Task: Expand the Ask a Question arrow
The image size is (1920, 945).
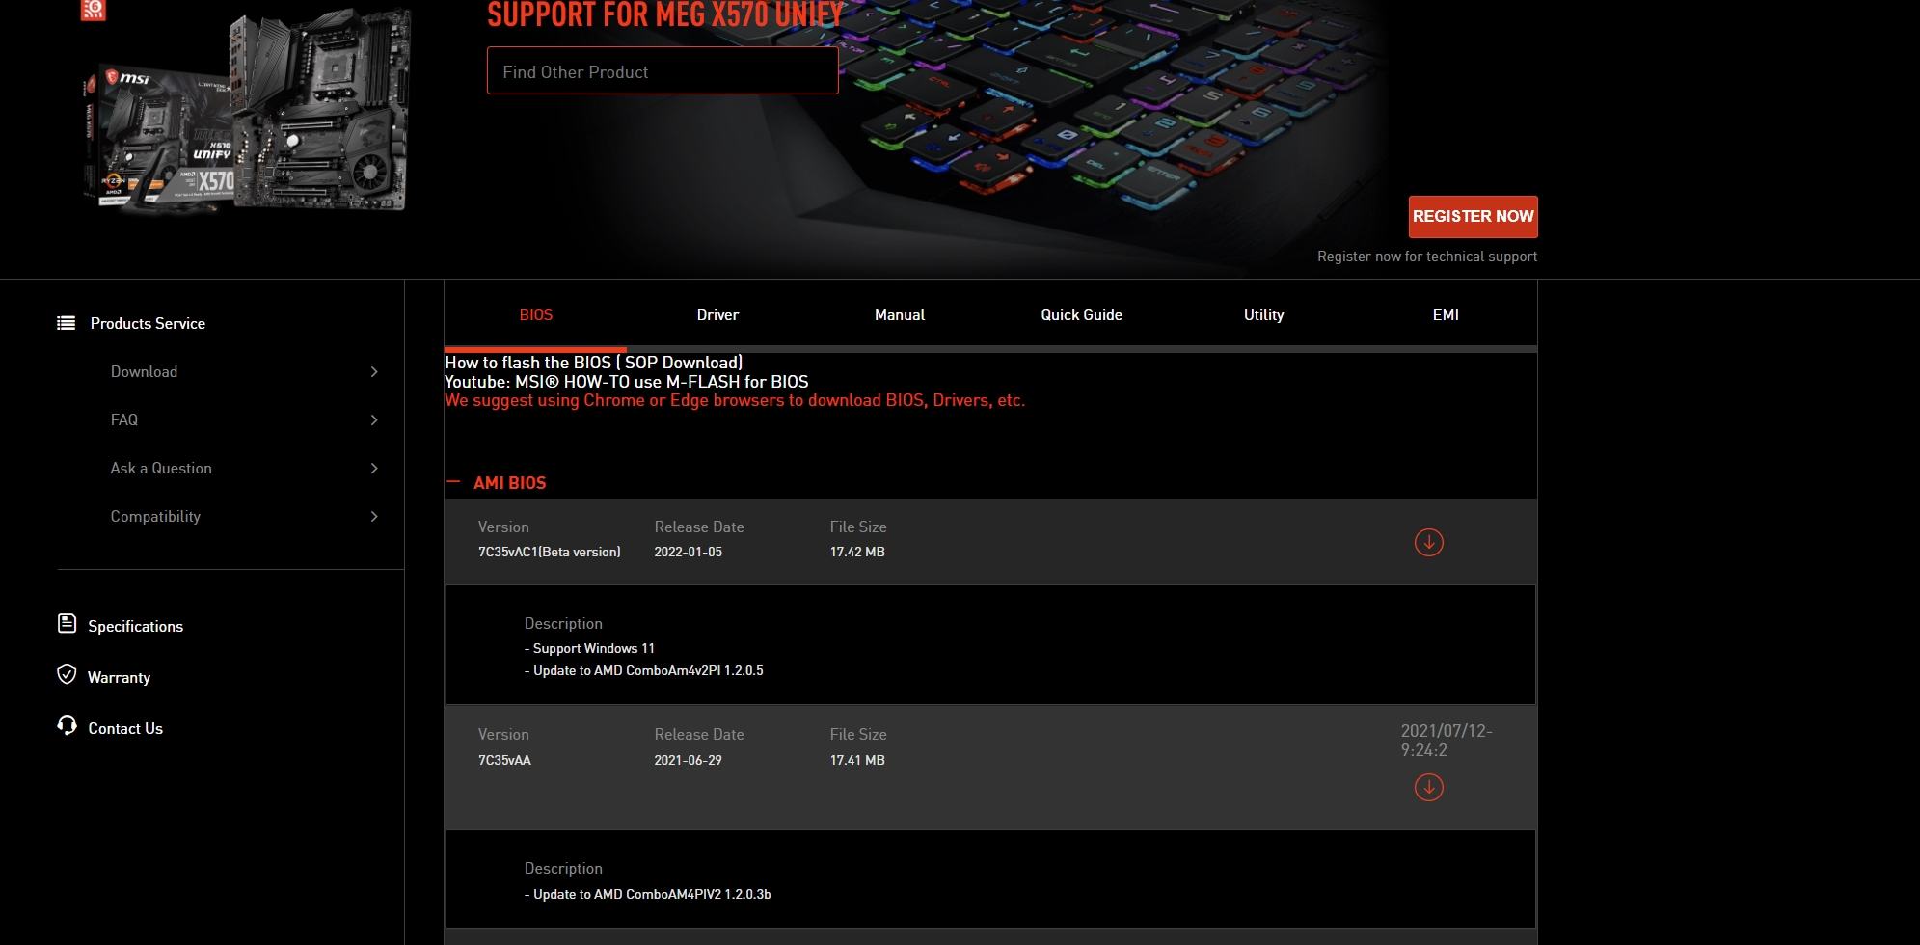Action: tap(374, 469)
